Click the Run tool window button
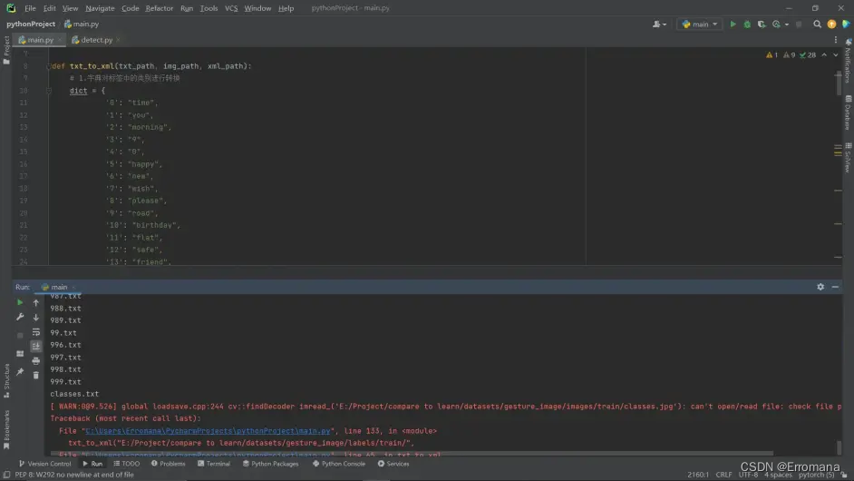Viewport: 854px width, 481px height. pyautogui.click(x=92, y=464)
